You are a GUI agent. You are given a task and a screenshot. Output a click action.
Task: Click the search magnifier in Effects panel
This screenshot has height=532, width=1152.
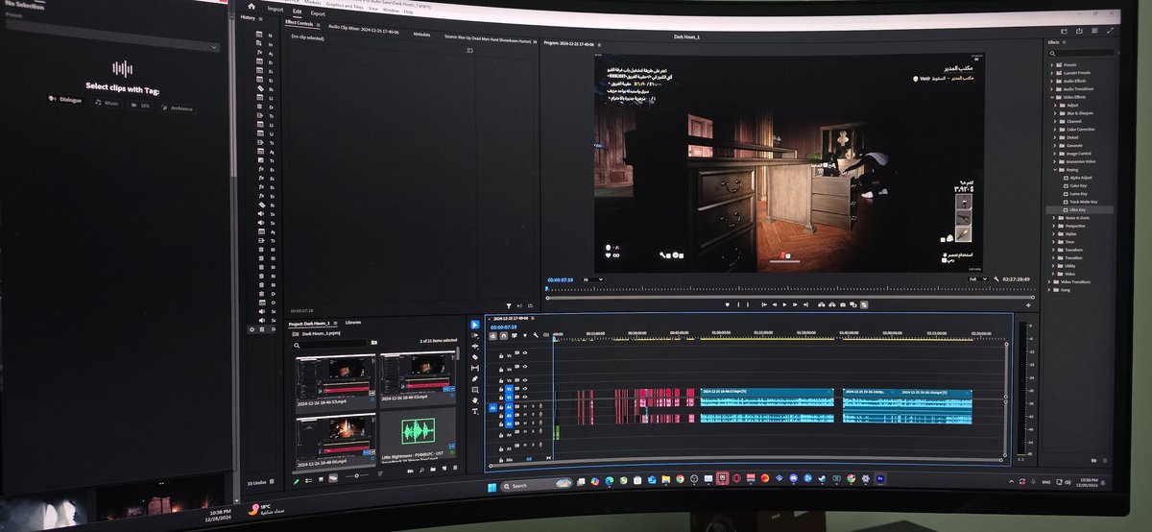pyautogui.click(x=1053, y=53)
